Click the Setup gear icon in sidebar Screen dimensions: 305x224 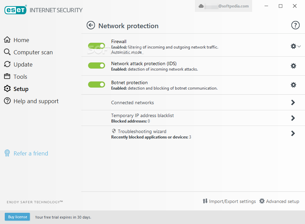tap(7, 89)
